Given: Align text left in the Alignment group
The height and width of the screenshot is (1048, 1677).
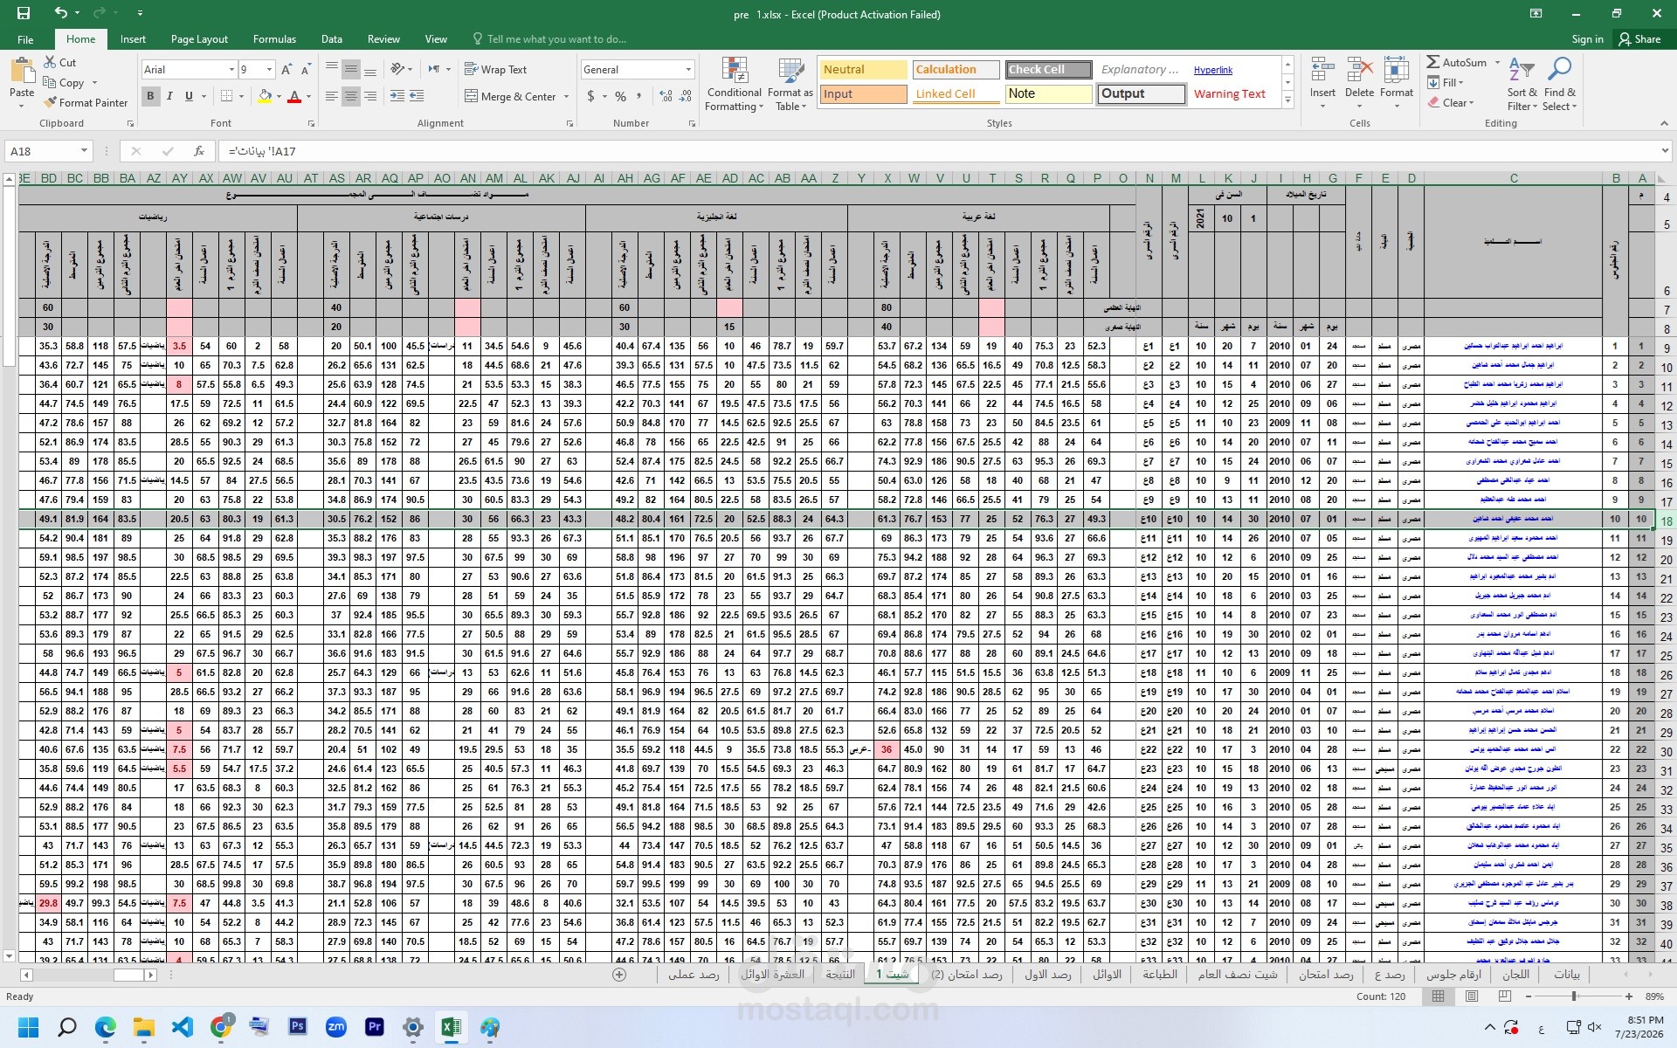Looking at the screenshot, I should pos(332,96).
